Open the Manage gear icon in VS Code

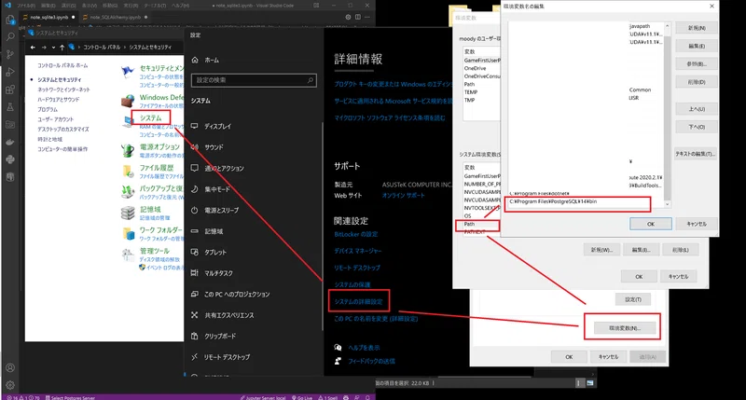tap(10, 385)
